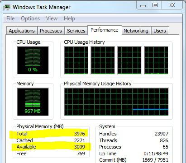
Task: Click the highlighted Total physical memory value
Action: pos(80,134)
